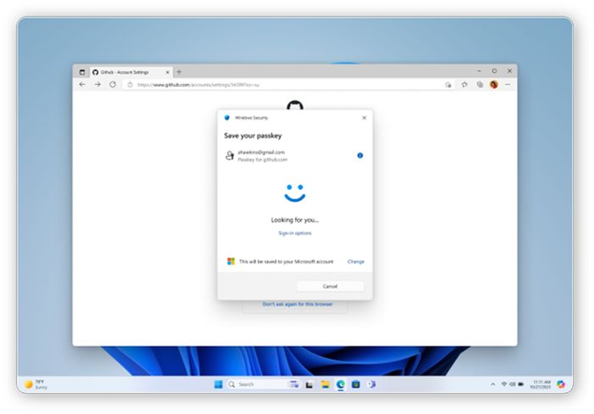Click the passkey/password icon in address bar

coord(448,85)
